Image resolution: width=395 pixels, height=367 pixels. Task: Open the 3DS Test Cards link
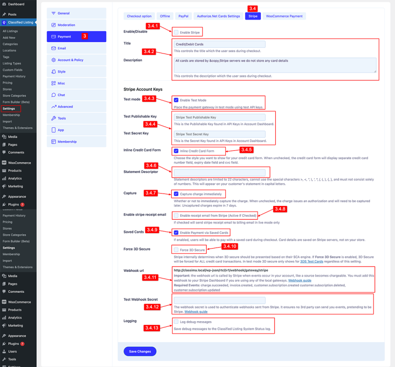point(311,261)
